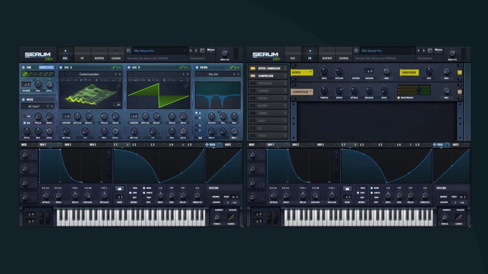The image size is (488, 274).
Task: Toggle the SUB oscillator enable box
Action: pyautogui.click(x=23, y=67)
